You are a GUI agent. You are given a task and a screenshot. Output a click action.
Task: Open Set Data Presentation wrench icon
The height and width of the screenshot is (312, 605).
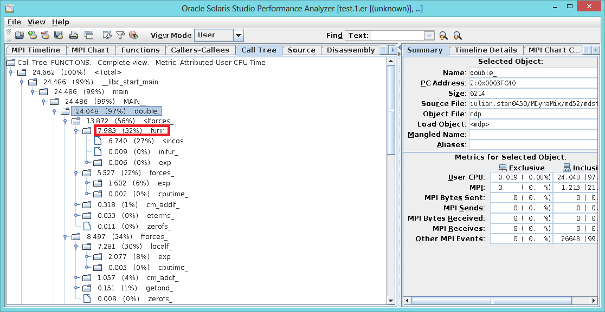click(x=107, y=35)
